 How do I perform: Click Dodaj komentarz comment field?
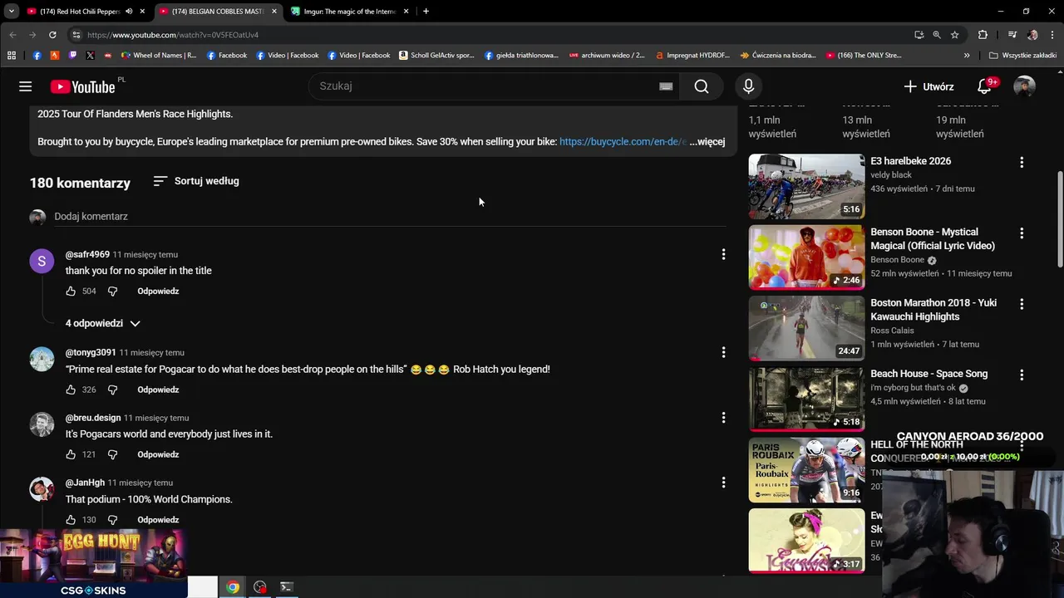(x=390, y=217)
